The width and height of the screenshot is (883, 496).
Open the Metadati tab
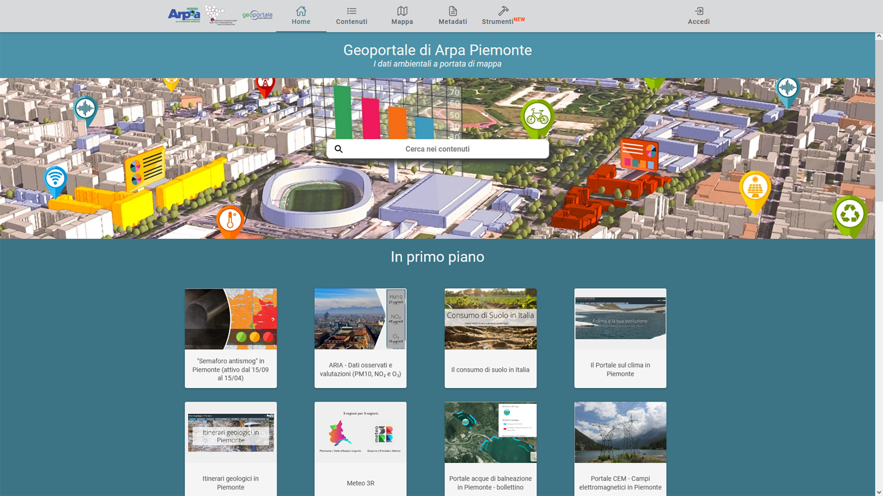click(x=452, y=16)
